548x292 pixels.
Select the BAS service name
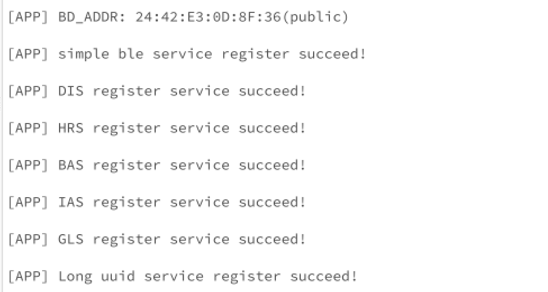pos(71,166)
